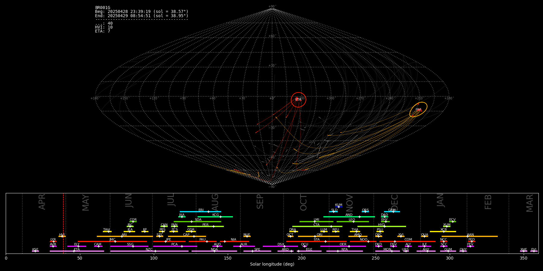Click the FEB month label
This screenshot has height=271, width=543.
click(x=488, y=202)
